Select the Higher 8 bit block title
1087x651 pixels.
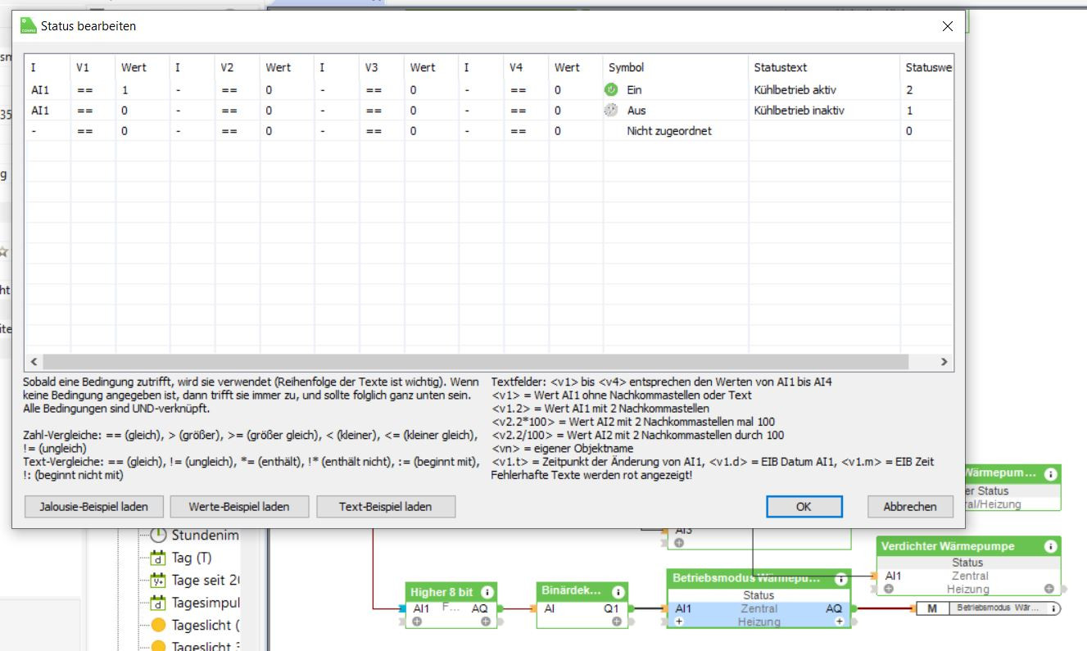pos(442,592)
